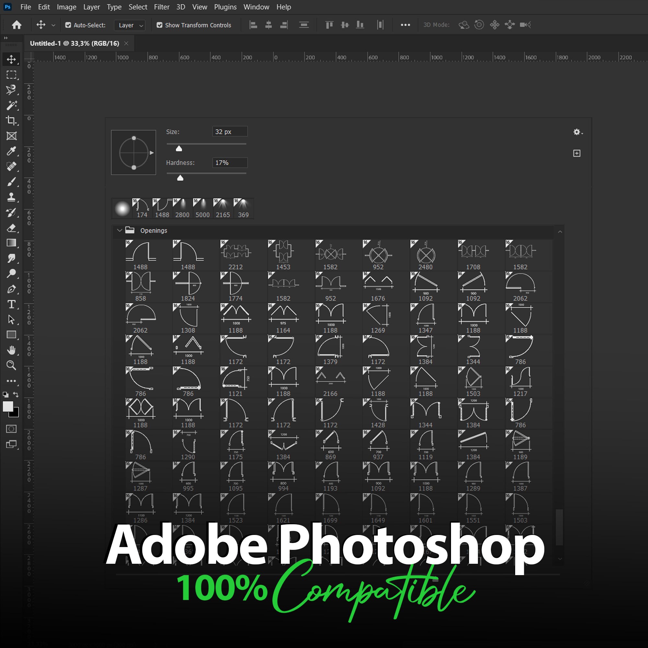This screenshot has width=648, height=648.
Task: Open the Image menu
Action: (66, 7)
